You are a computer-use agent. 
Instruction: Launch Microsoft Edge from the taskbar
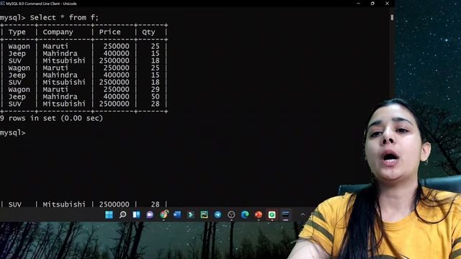pyautogui.click(x=245, y=214)
